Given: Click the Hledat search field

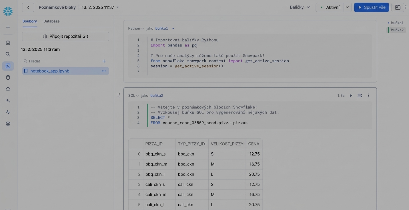Looking at the screenshot, I should [62, 61].
